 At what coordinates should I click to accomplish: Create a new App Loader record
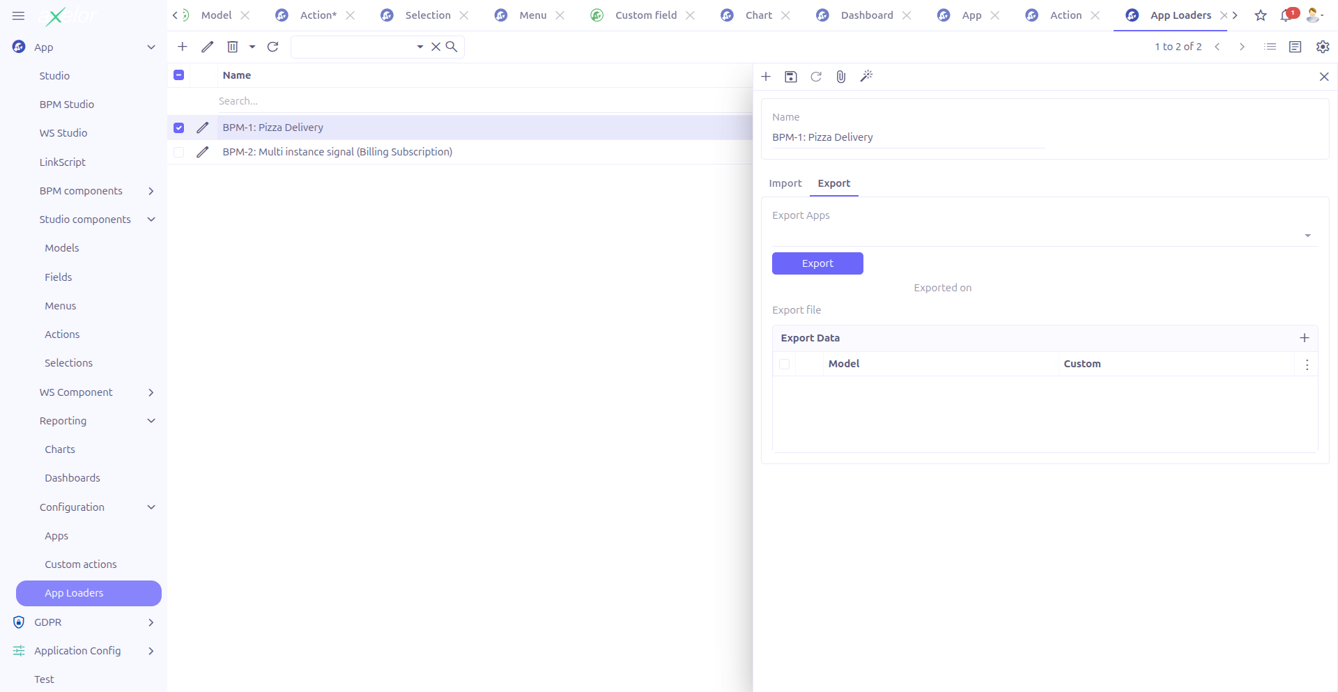pos(183,47)
